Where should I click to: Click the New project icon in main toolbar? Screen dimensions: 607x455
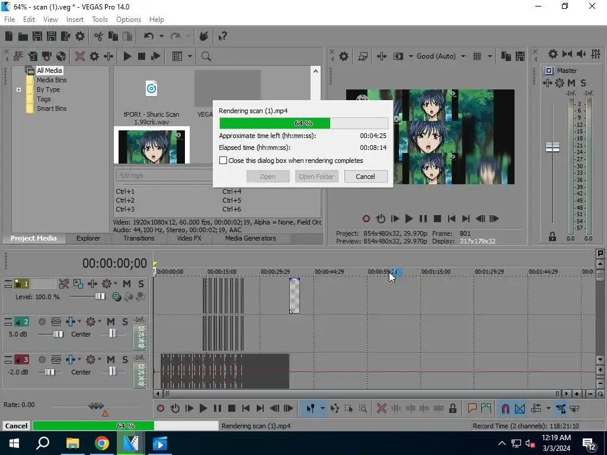9,36
